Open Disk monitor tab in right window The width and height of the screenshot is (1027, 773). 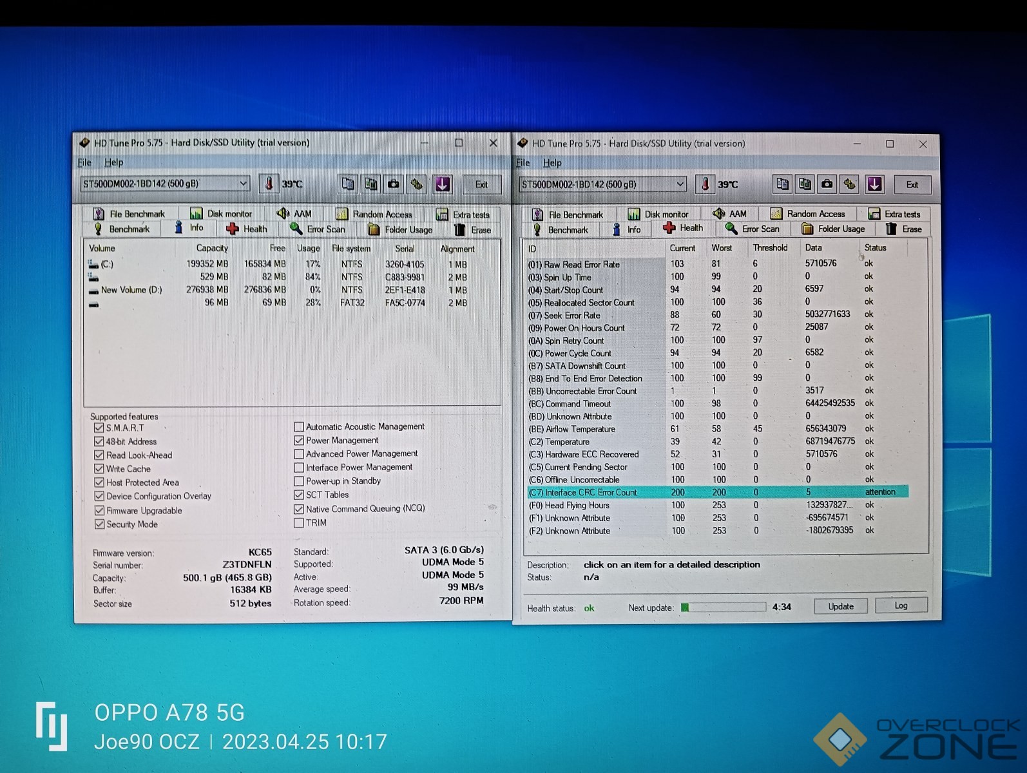(658, 214)
